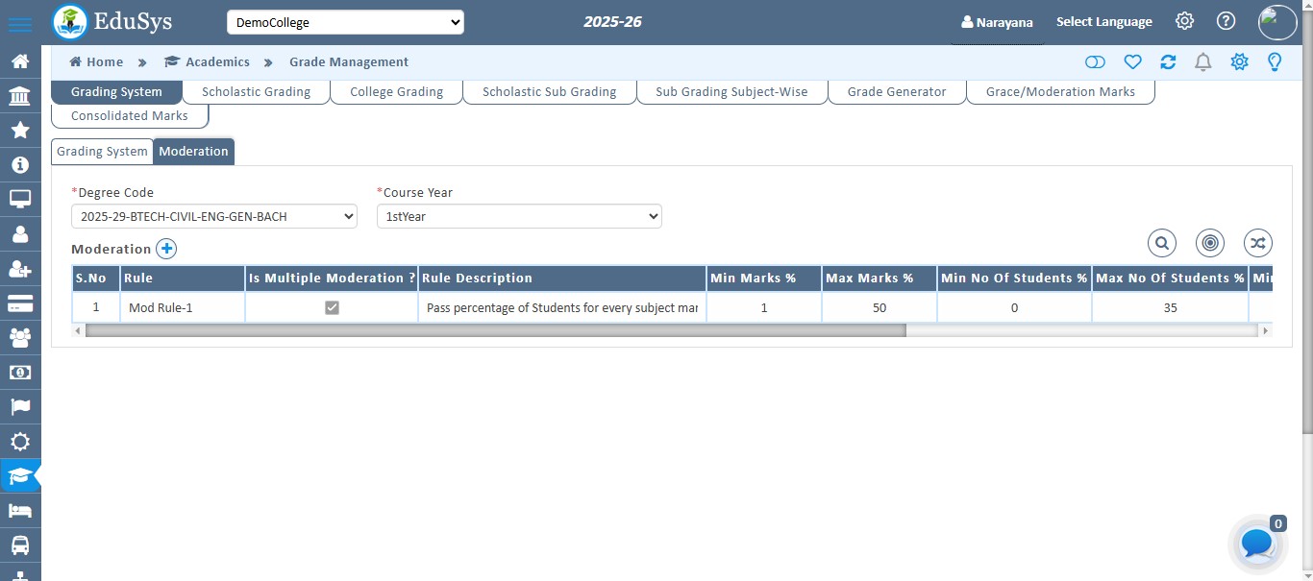Open the DemoCollege institution dropdown
Screen dimensions: 1313x581
click(345, 22)
